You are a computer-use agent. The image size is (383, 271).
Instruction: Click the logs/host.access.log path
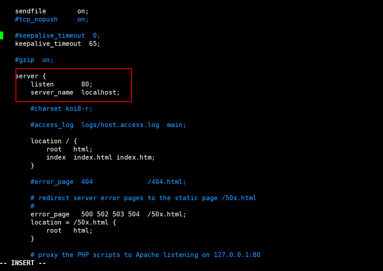(120, 125)
